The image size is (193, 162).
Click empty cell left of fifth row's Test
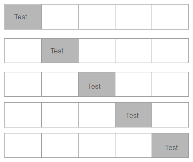[x=133, y=145]
